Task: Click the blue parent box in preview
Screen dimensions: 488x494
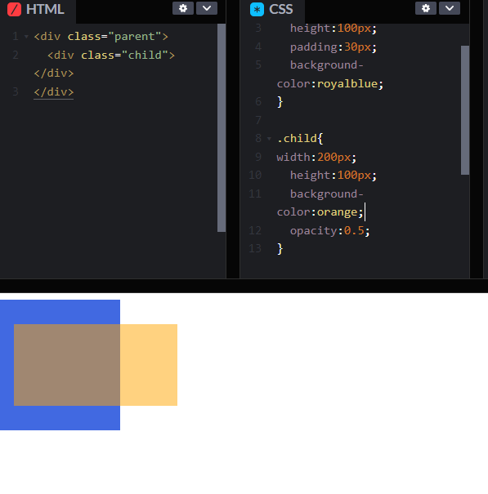Action: tap(60, 311)
